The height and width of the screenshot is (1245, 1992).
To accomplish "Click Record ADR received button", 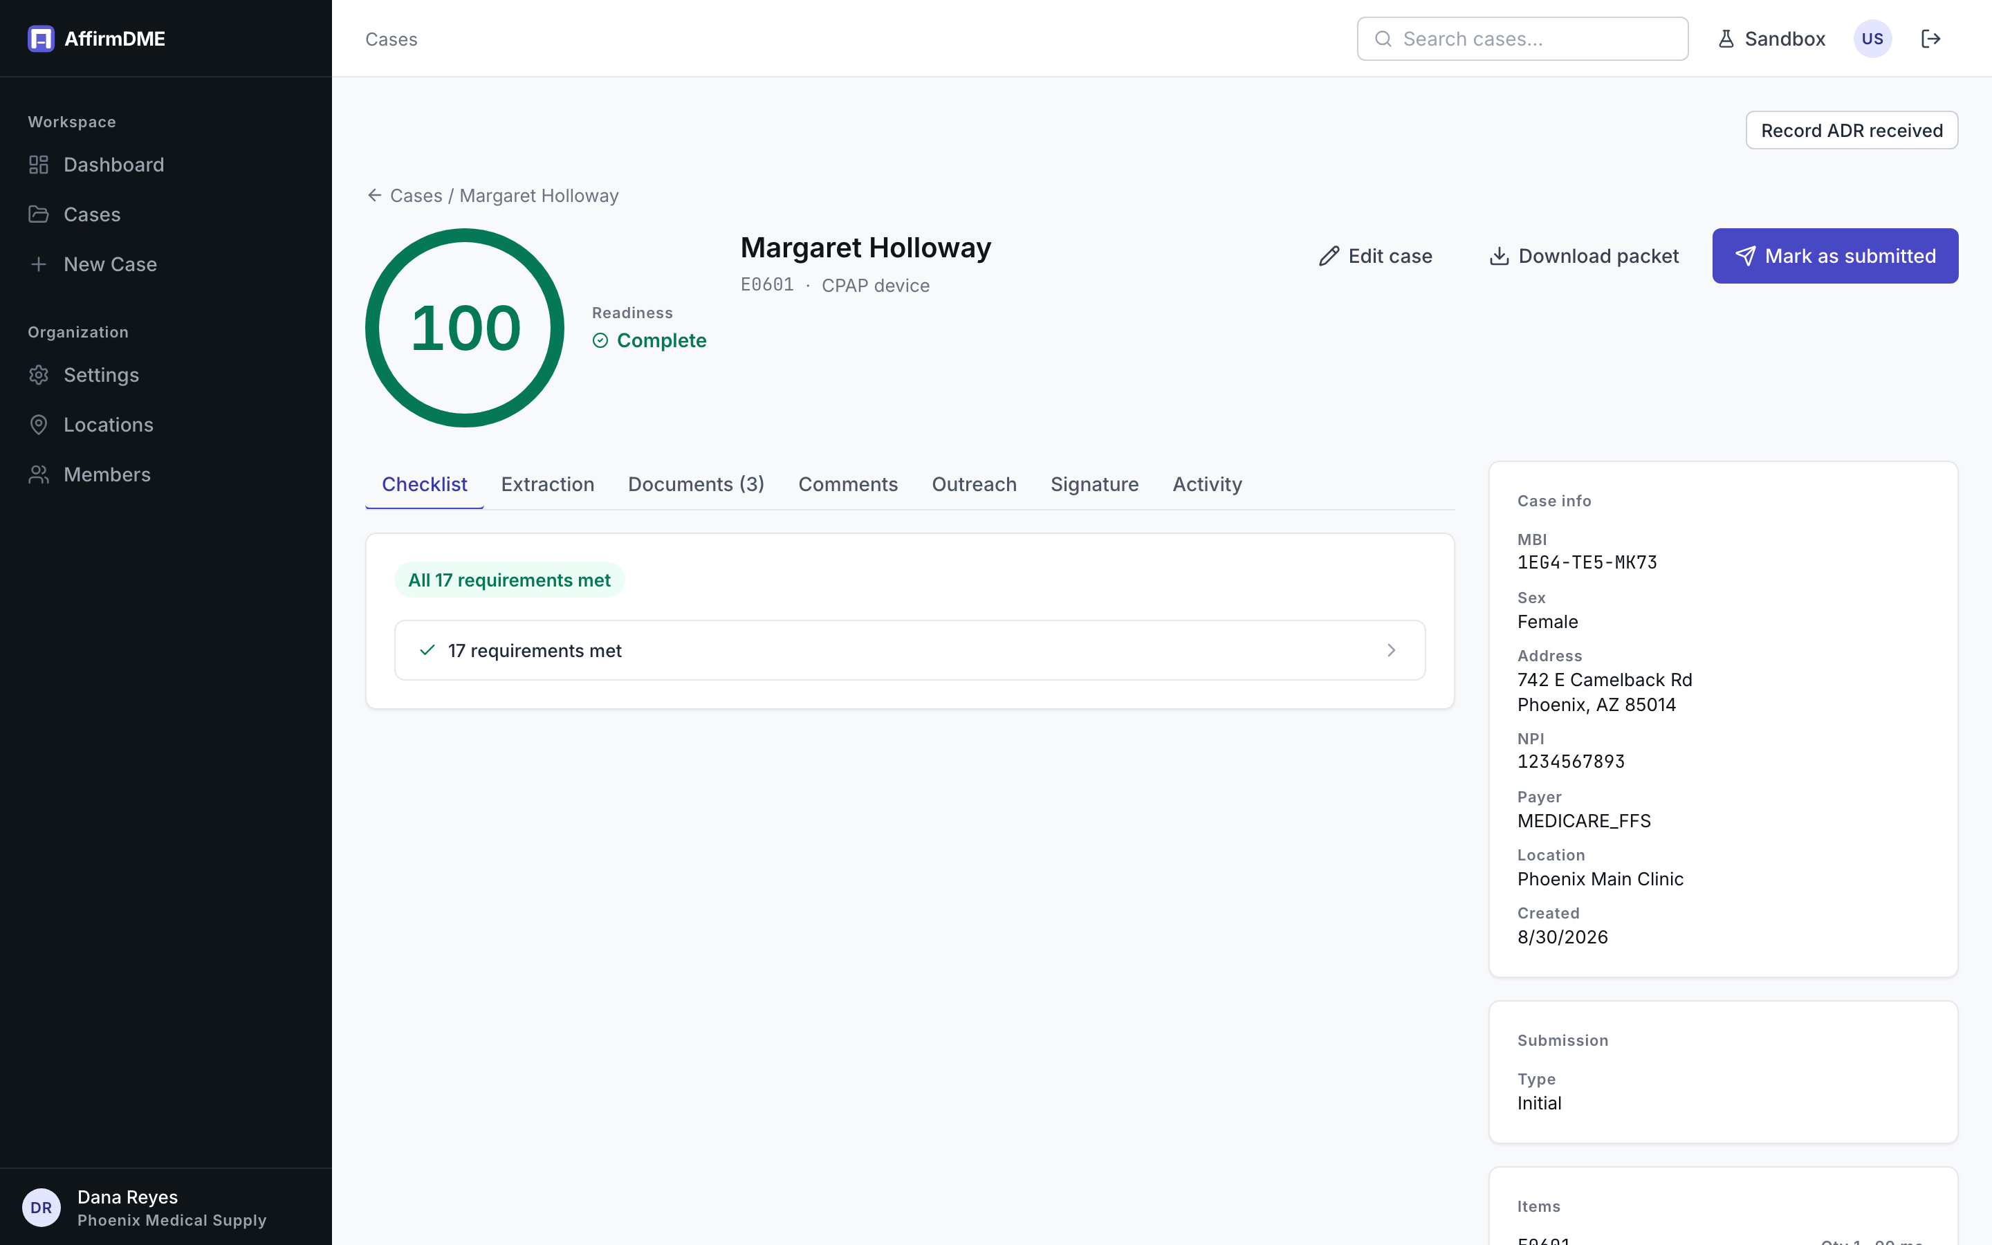I will (1851, 130).
